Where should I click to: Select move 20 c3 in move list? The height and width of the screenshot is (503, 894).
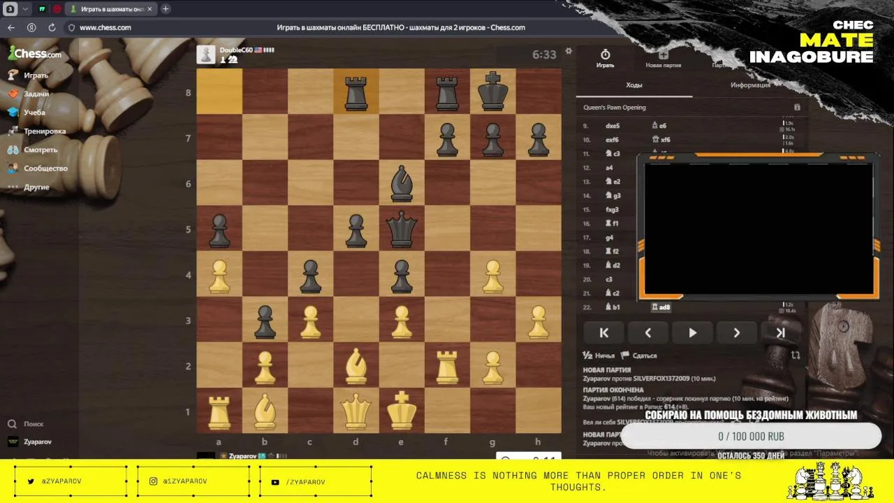[x=609, y=279]
